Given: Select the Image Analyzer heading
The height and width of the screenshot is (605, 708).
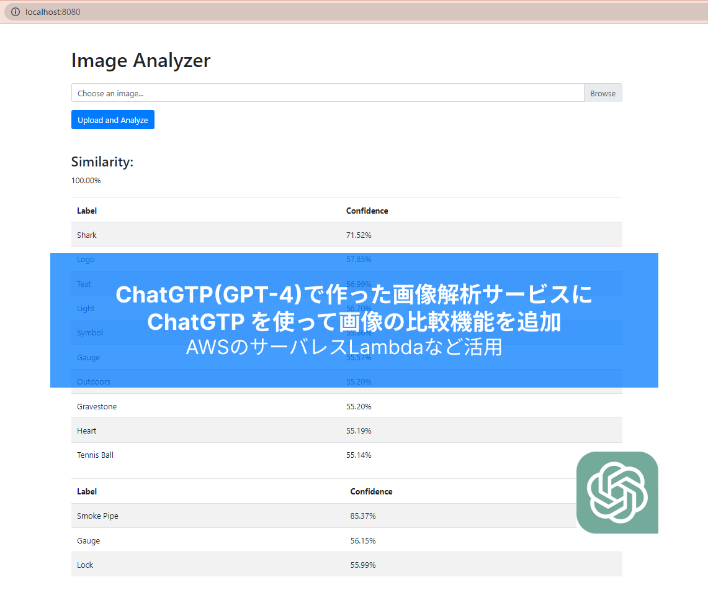Looking at the screenshot, I should point(141,60).
